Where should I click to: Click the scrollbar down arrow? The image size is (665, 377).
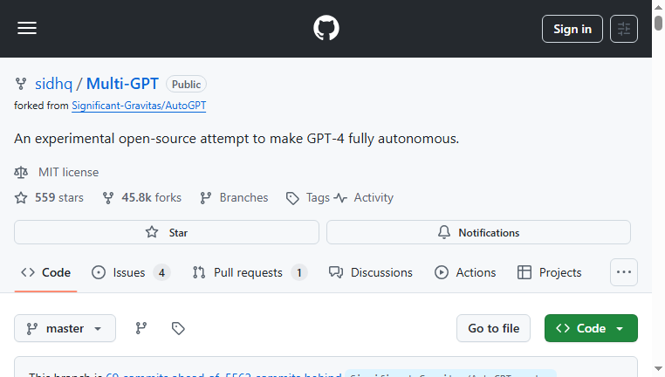click(658, 369)
